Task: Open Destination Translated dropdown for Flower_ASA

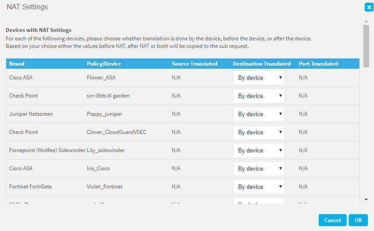Action: point(258,78)
